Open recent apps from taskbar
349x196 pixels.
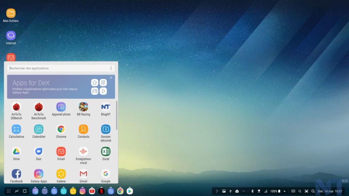click(x=17, y=191)
